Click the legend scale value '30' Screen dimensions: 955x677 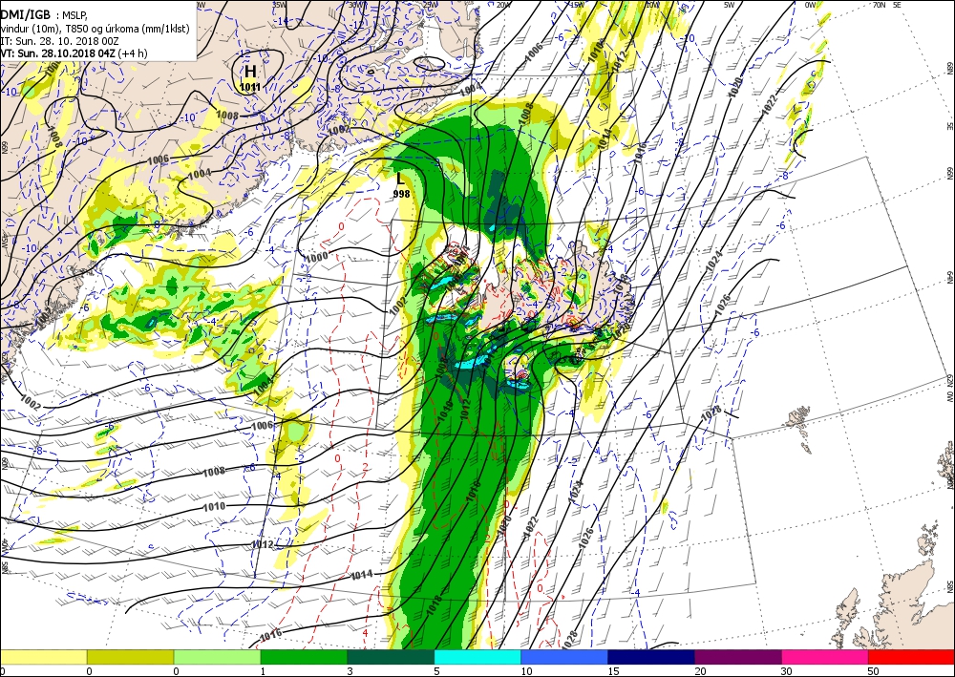click(787, 671)
